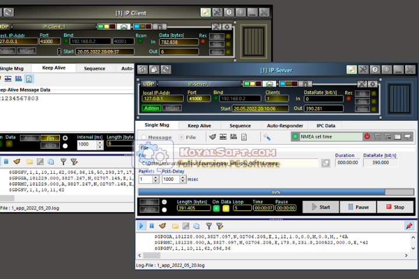Click the 89% file send progress bar
Viewport: 419px width, 279px height.
point(276,192)
